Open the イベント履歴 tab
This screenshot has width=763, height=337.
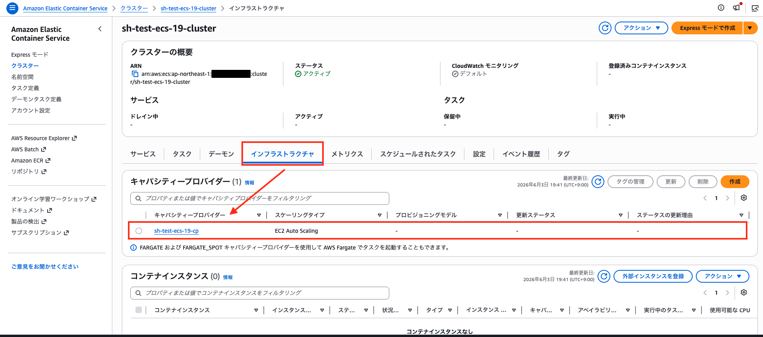click(x=521, y=154)
